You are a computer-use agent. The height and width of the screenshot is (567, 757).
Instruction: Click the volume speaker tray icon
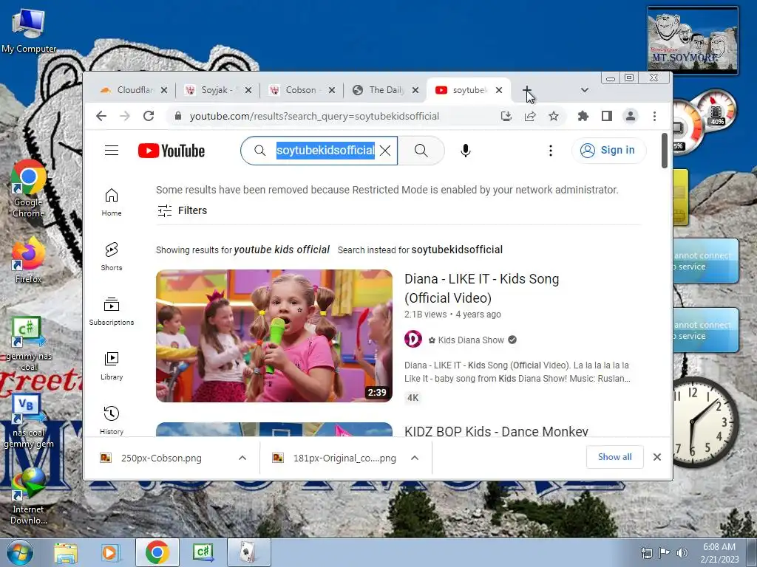[x=682, y=552]
